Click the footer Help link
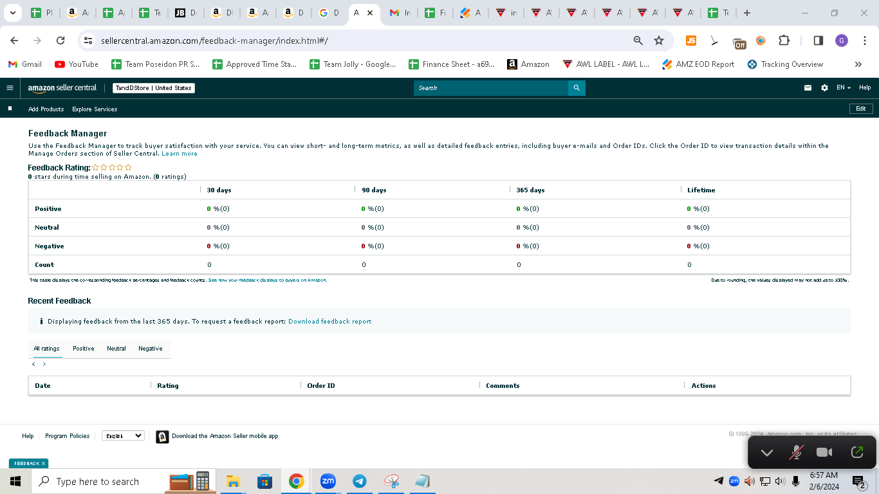Screen dimensions: 879x494 click(x=28, y=436)
